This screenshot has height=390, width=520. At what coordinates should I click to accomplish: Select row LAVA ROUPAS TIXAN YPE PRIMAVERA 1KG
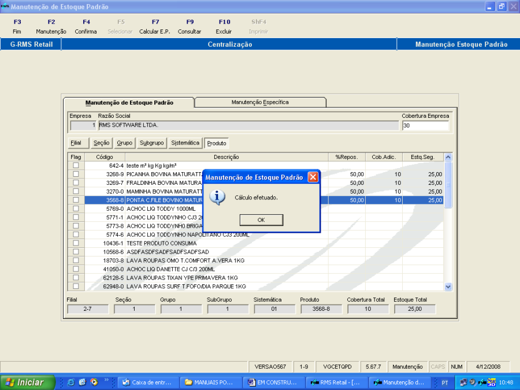tap(255, 277)
